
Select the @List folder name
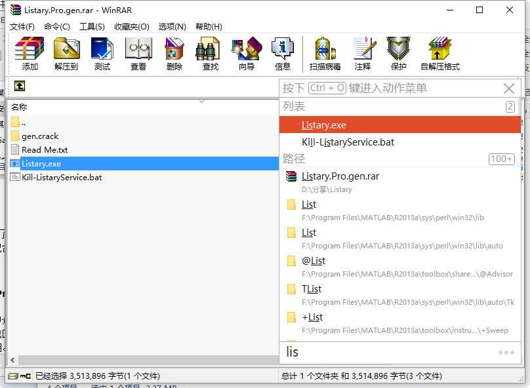pyautogui.click(x=314, y=261)
